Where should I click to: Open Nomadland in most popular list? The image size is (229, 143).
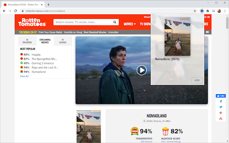click(39, 72)
